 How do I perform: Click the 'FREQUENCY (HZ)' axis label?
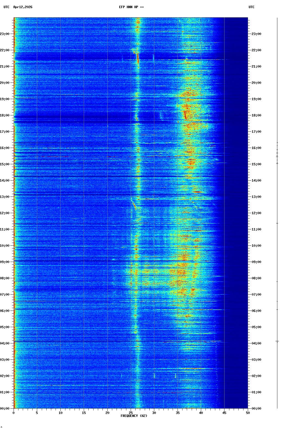pyautogui.click(x=134, y=416)
